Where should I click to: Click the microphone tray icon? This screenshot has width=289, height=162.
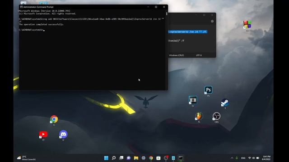coord(237,158)
